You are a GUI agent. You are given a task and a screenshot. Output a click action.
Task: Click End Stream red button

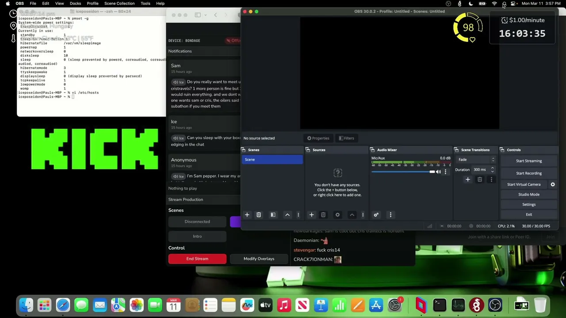tap(197, 259)
